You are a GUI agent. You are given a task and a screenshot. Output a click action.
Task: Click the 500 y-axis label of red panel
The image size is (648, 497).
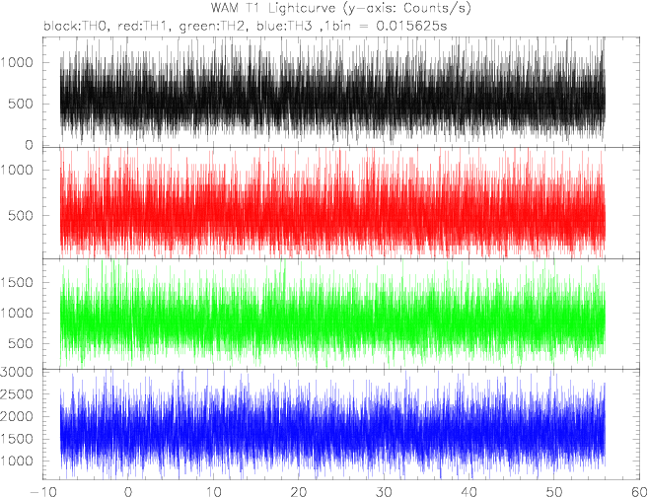(x=21, y=216)
